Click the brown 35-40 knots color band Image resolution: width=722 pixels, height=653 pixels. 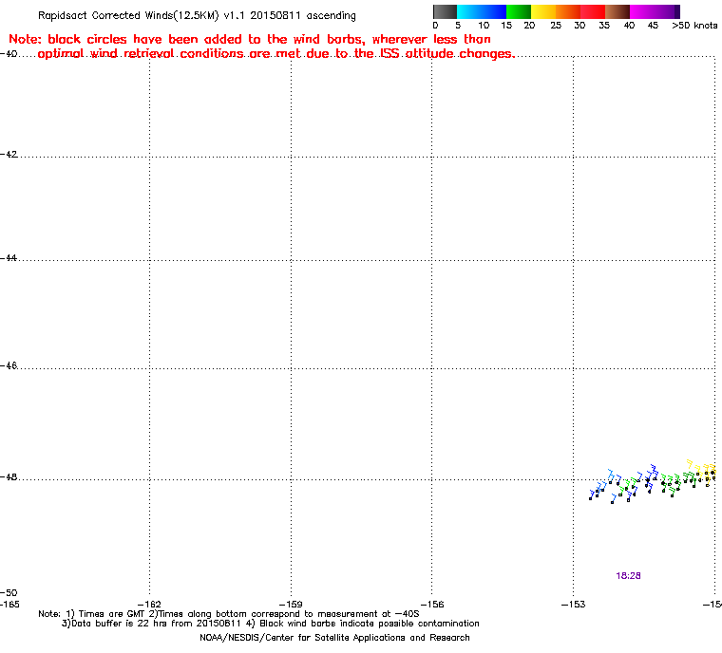[617, 11]
